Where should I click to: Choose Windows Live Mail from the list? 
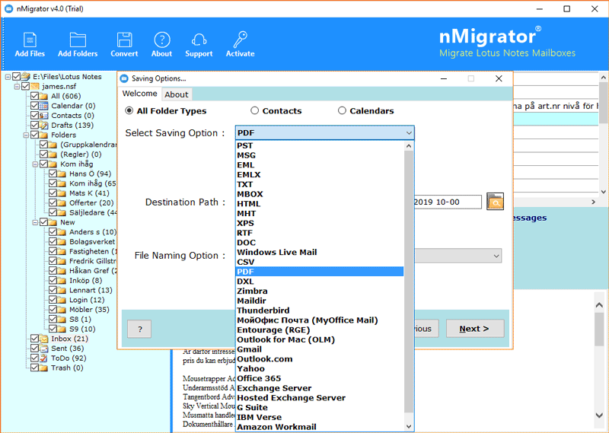click(320, 253)
